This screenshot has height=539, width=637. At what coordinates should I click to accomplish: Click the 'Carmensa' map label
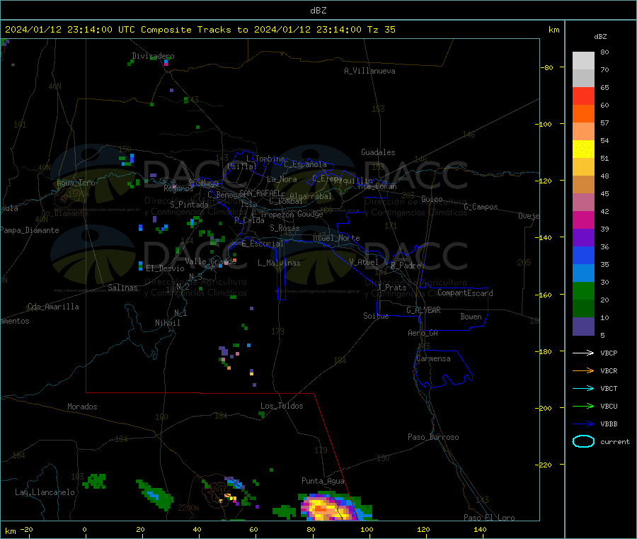[x=433, y=358]
